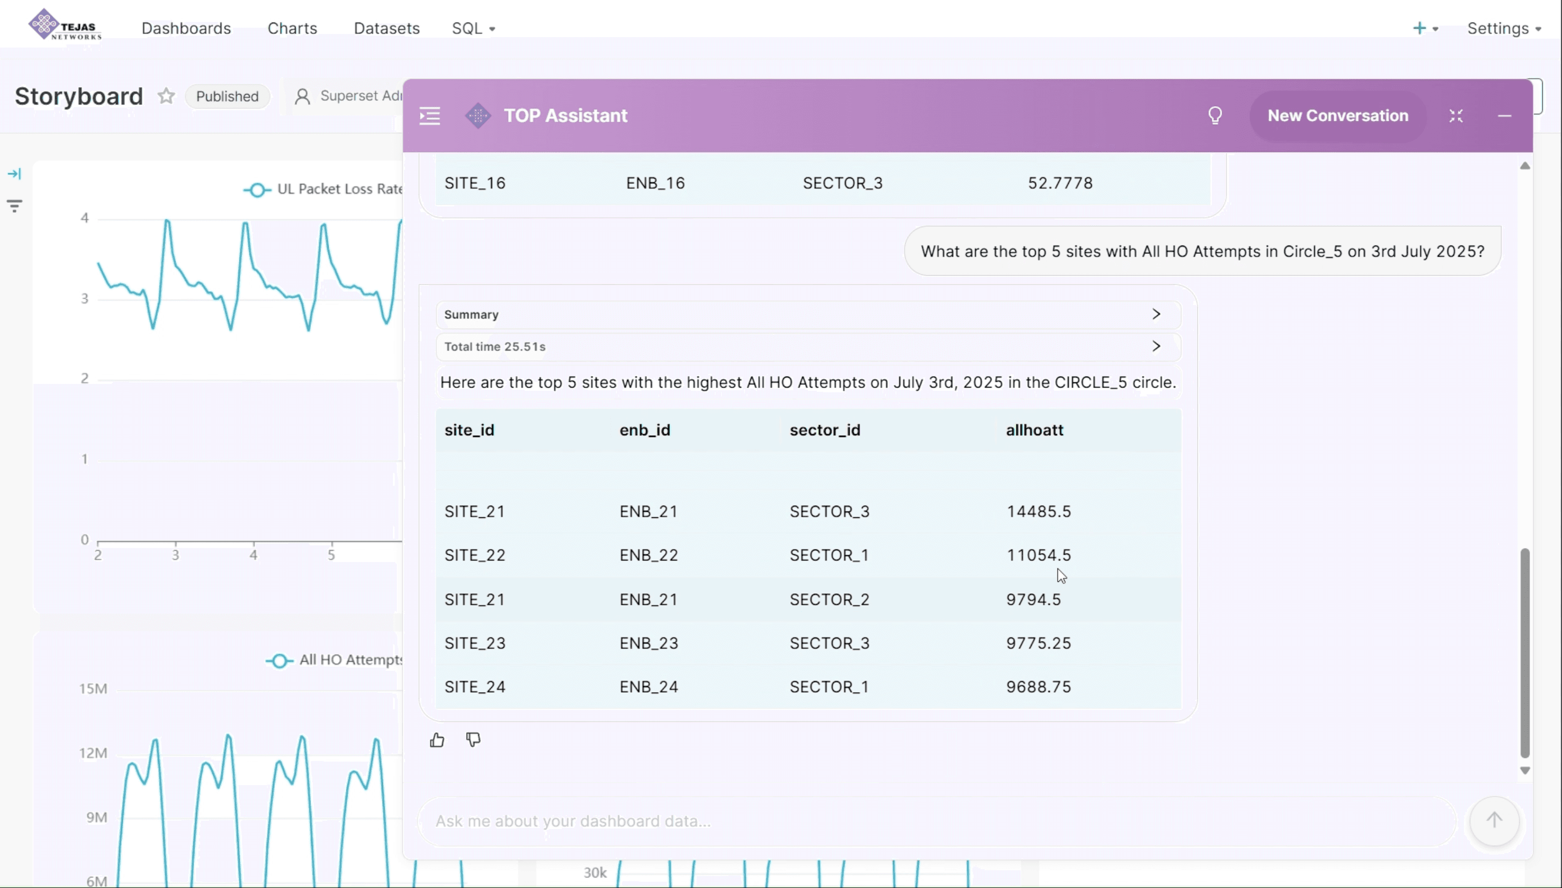Click the Published status badge
Screen dimensions: 1562x888
[227, 96]
